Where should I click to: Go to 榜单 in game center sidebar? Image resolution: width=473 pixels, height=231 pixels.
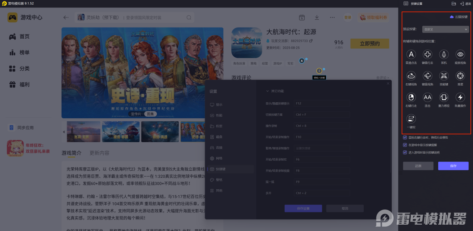[x=19, y=52]
